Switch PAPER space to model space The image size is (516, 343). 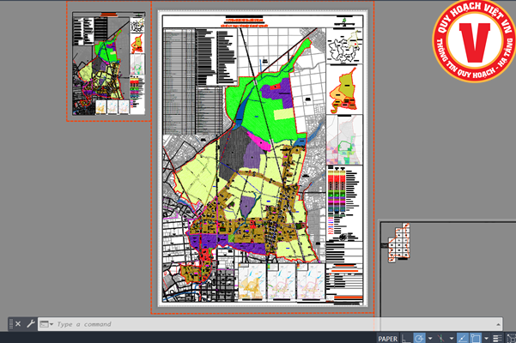coord(387,338)
